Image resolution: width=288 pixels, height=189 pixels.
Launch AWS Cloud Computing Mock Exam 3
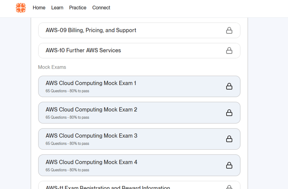click(91, 136)
